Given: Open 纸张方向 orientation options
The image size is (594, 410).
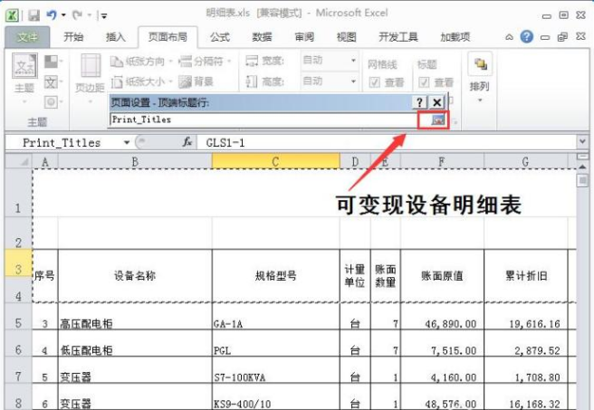Looking at the screenshot, I should pyautogui.click(x=141, y=61).
